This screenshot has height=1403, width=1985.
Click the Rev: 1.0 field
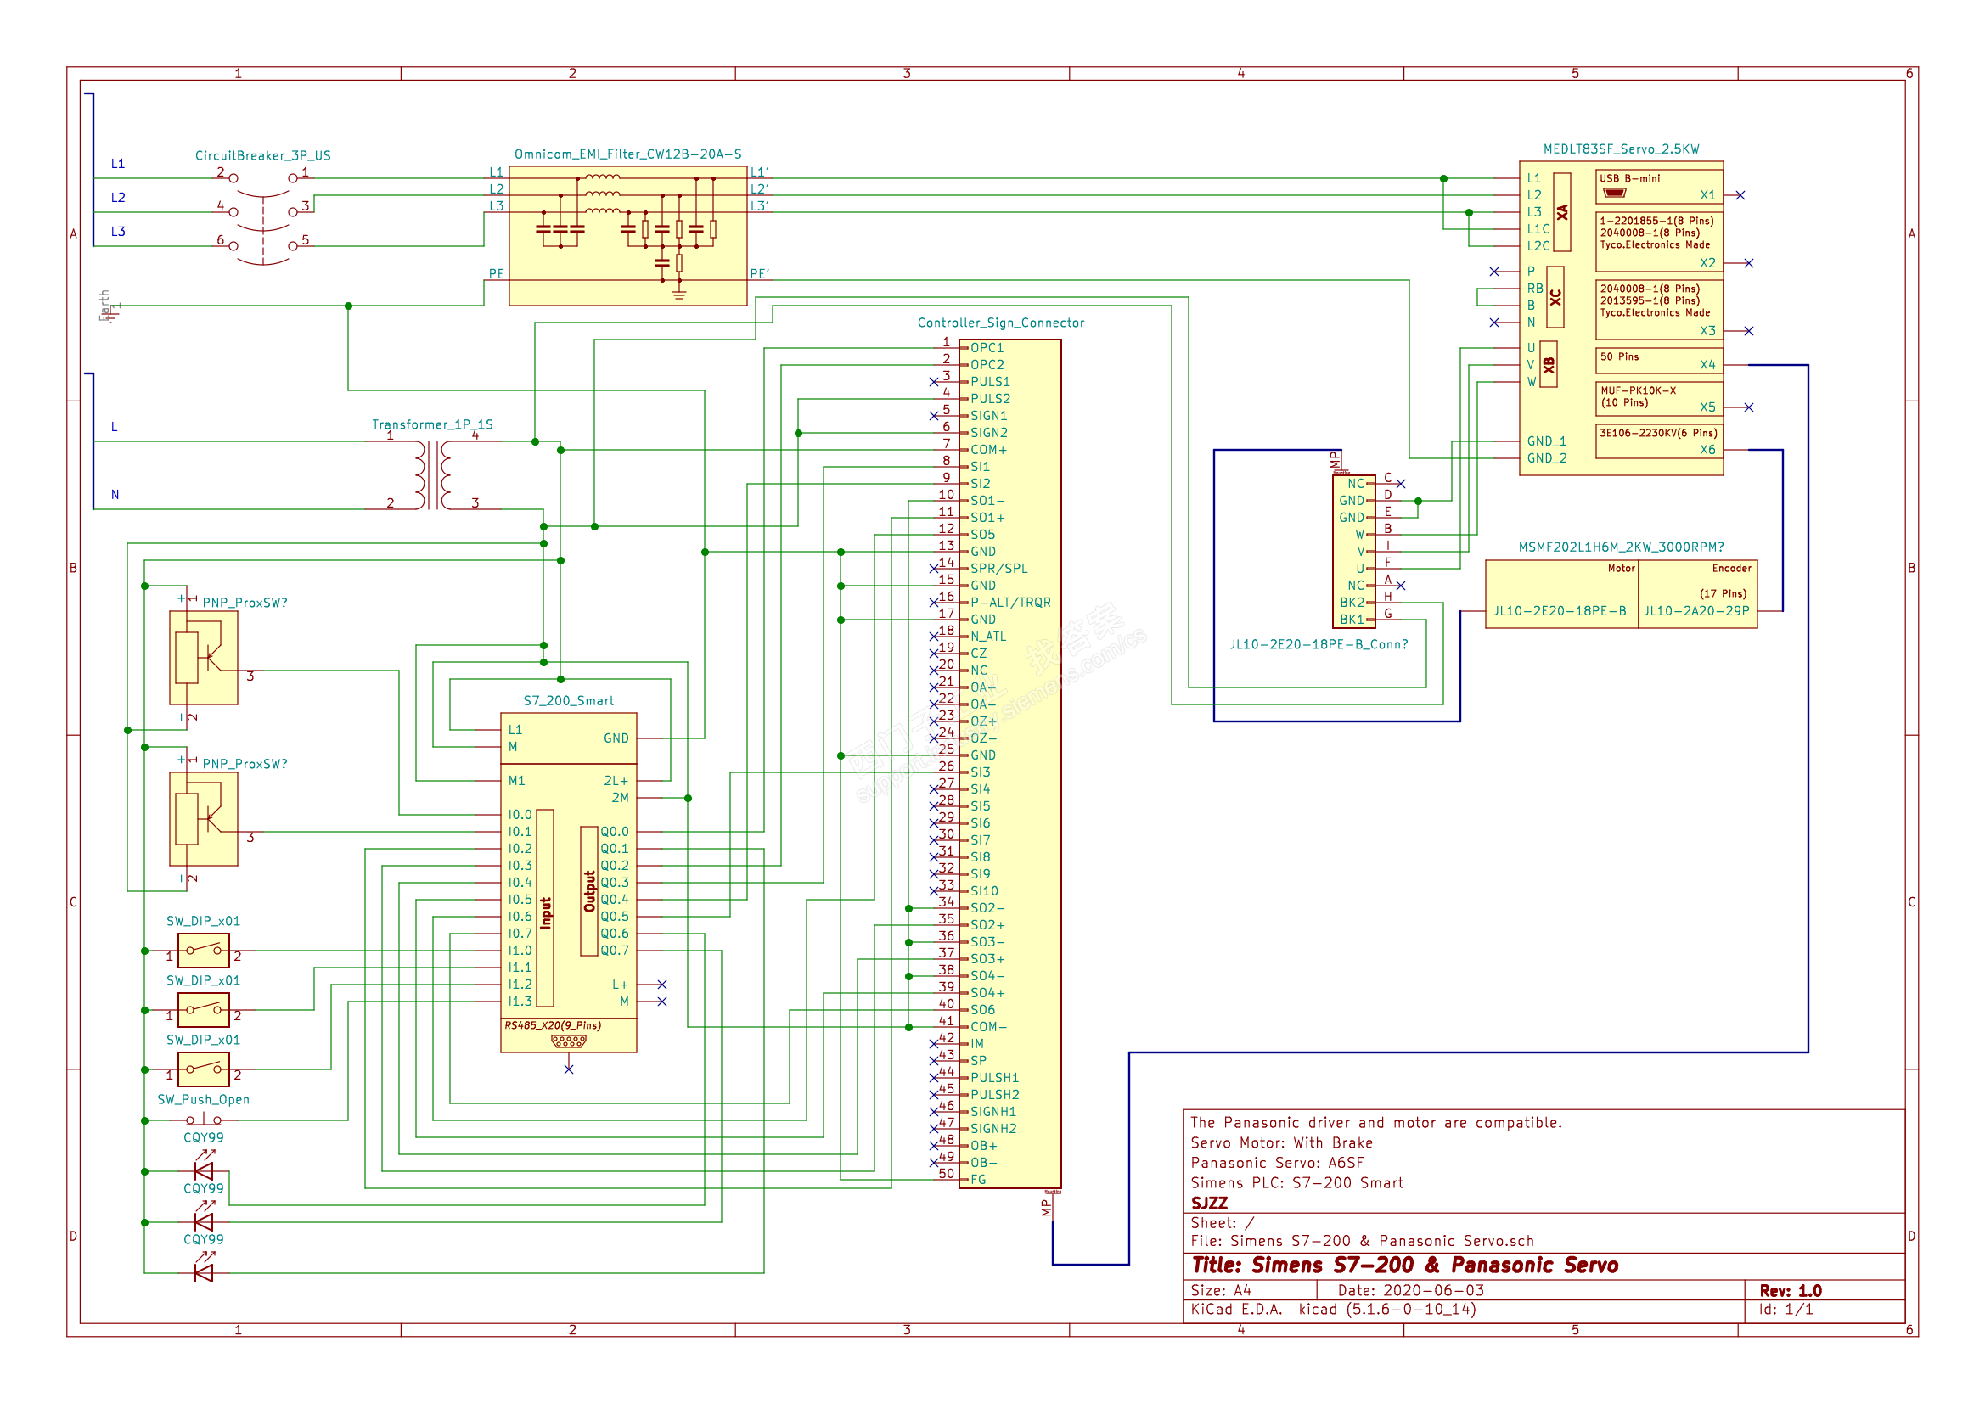[1790, 1291]
